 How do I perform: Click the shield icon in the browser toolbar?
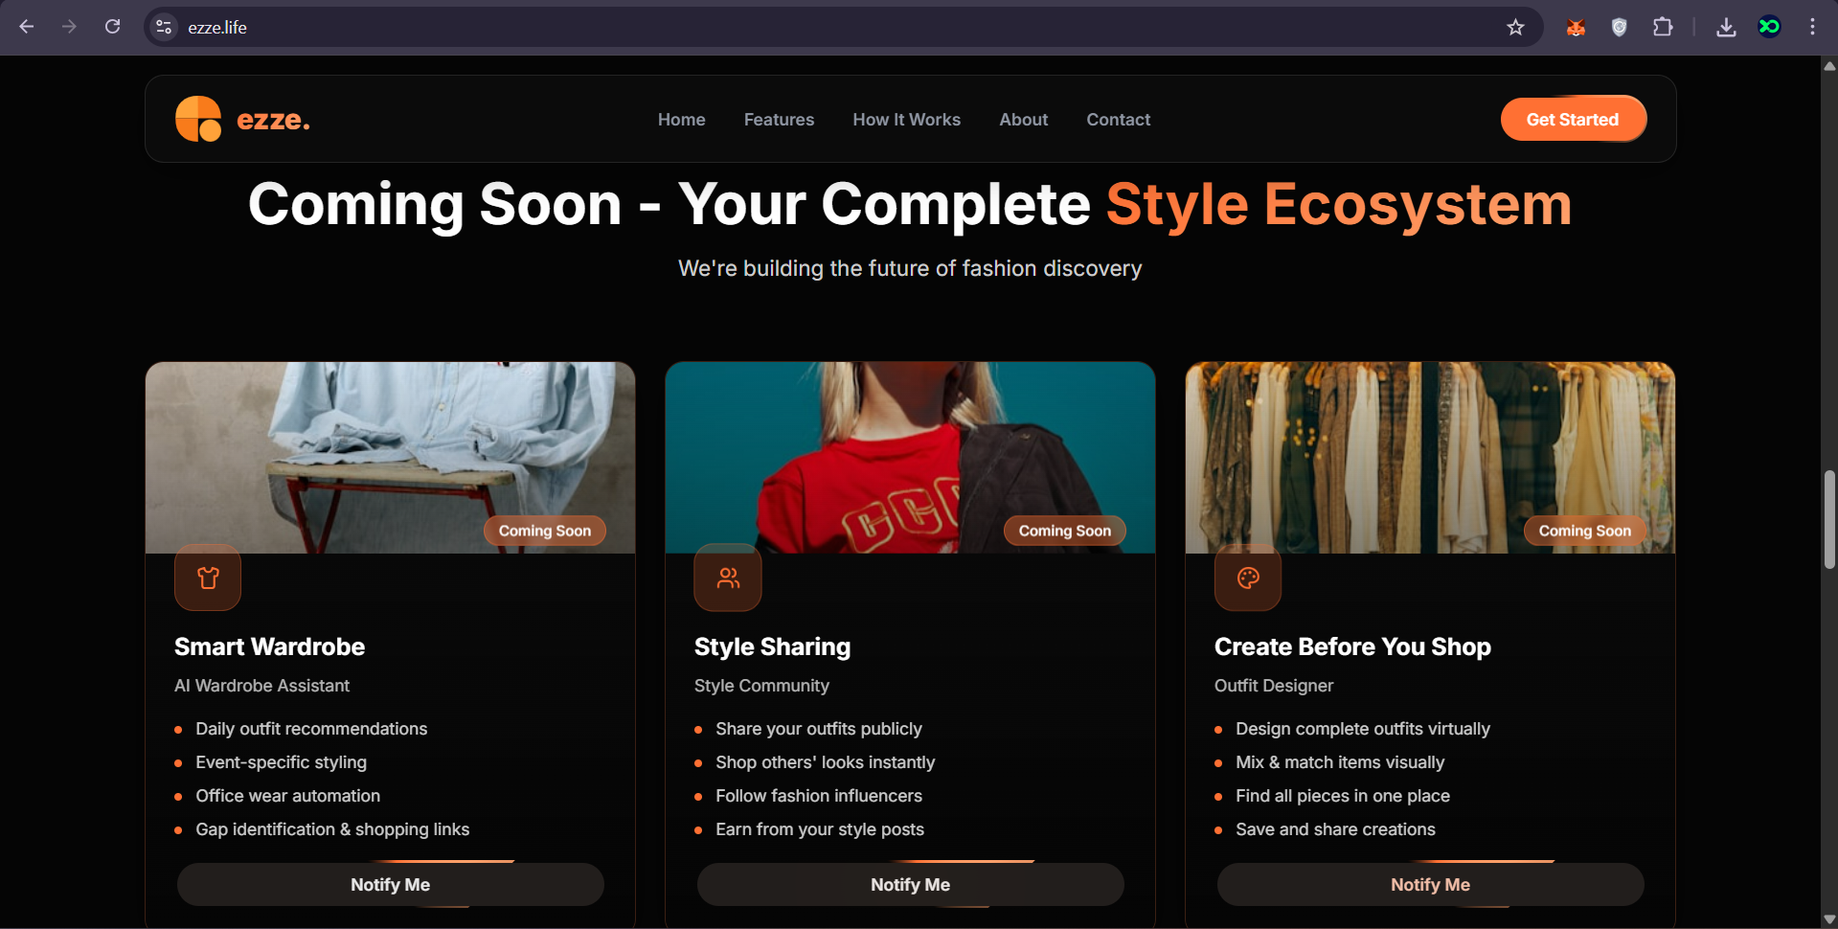tap(1619, 27)
